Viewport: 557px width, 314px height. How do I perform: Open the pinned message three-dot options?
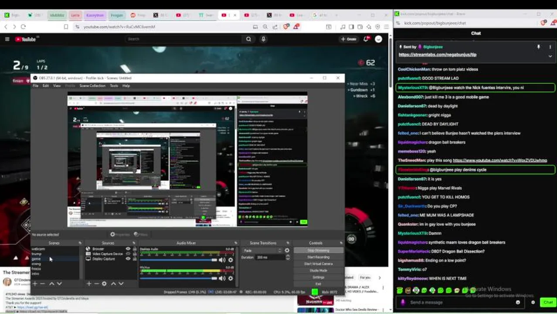(x=550, y=47)
